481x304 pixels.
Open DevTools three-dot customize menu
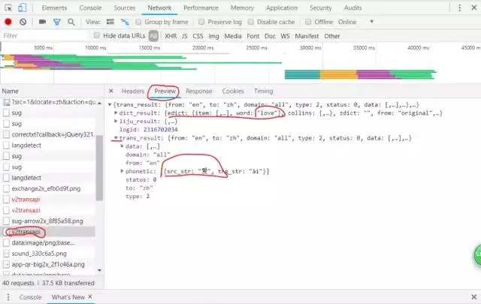pos(459,8)
